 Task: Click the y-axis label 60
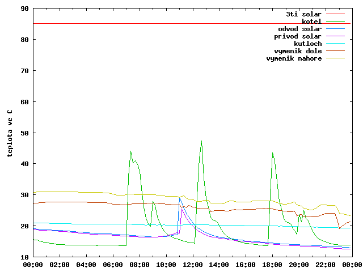[x=25, y=102]
